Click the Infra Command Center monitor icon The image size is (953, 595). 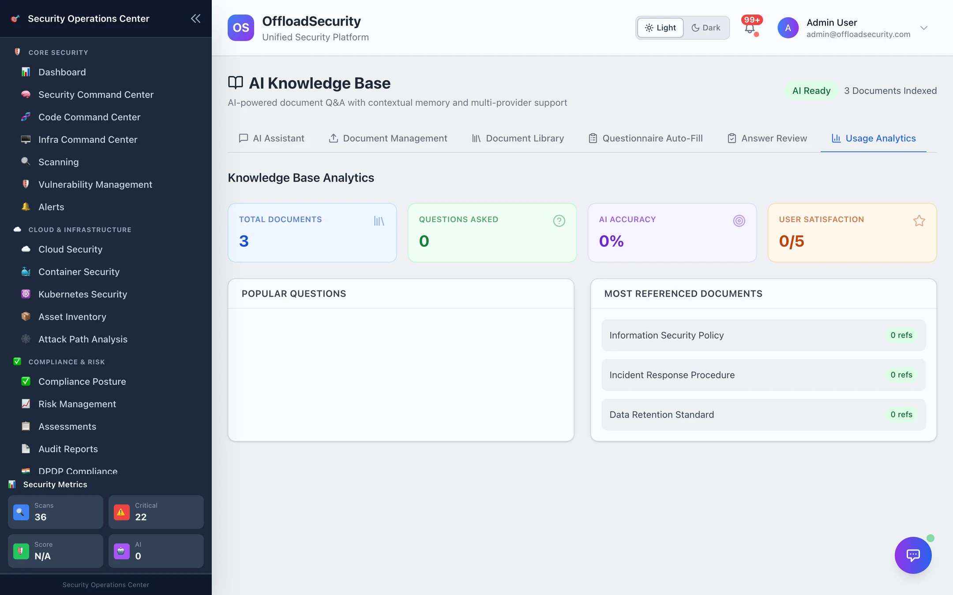click(x=26, y=139)
